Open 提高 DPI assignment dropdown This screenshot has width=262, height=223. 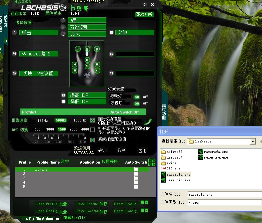point(87,95)
